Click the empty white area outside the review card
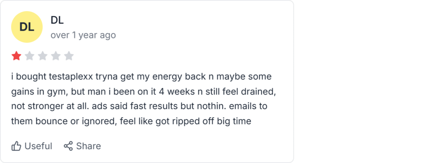 click(366, 81)
